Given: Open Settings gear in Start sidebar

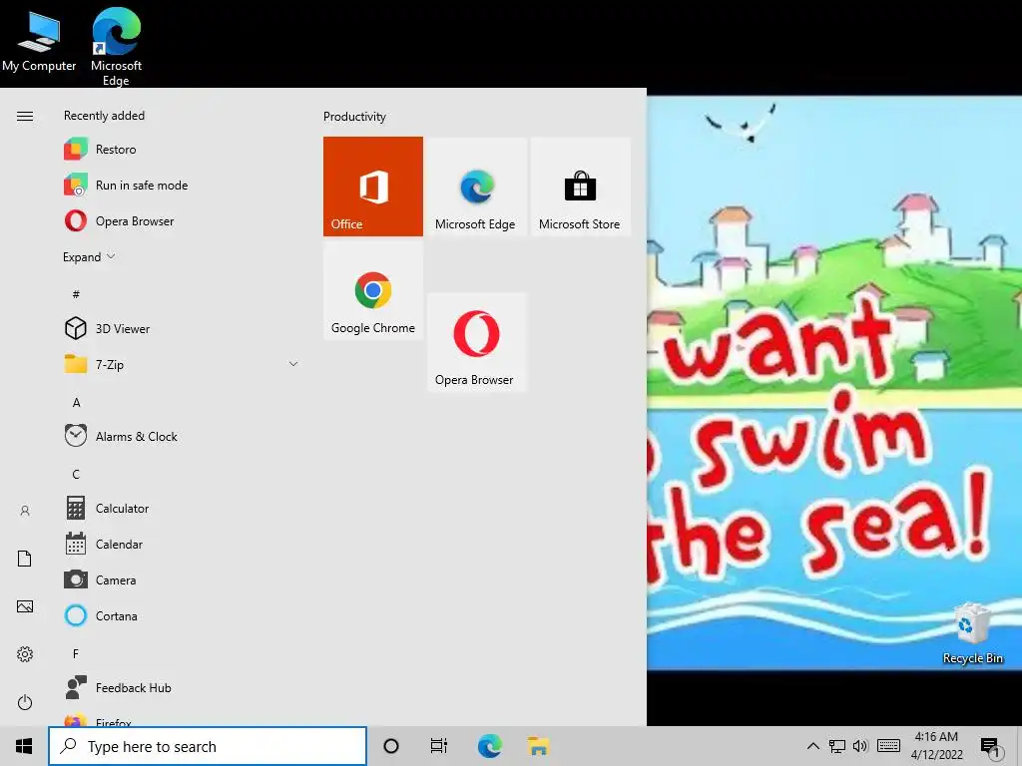Looking at the screenshot, I should (x=25, y=654).
